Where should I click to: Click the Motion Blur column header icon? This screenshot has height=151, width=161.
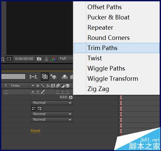click(58, 86)
